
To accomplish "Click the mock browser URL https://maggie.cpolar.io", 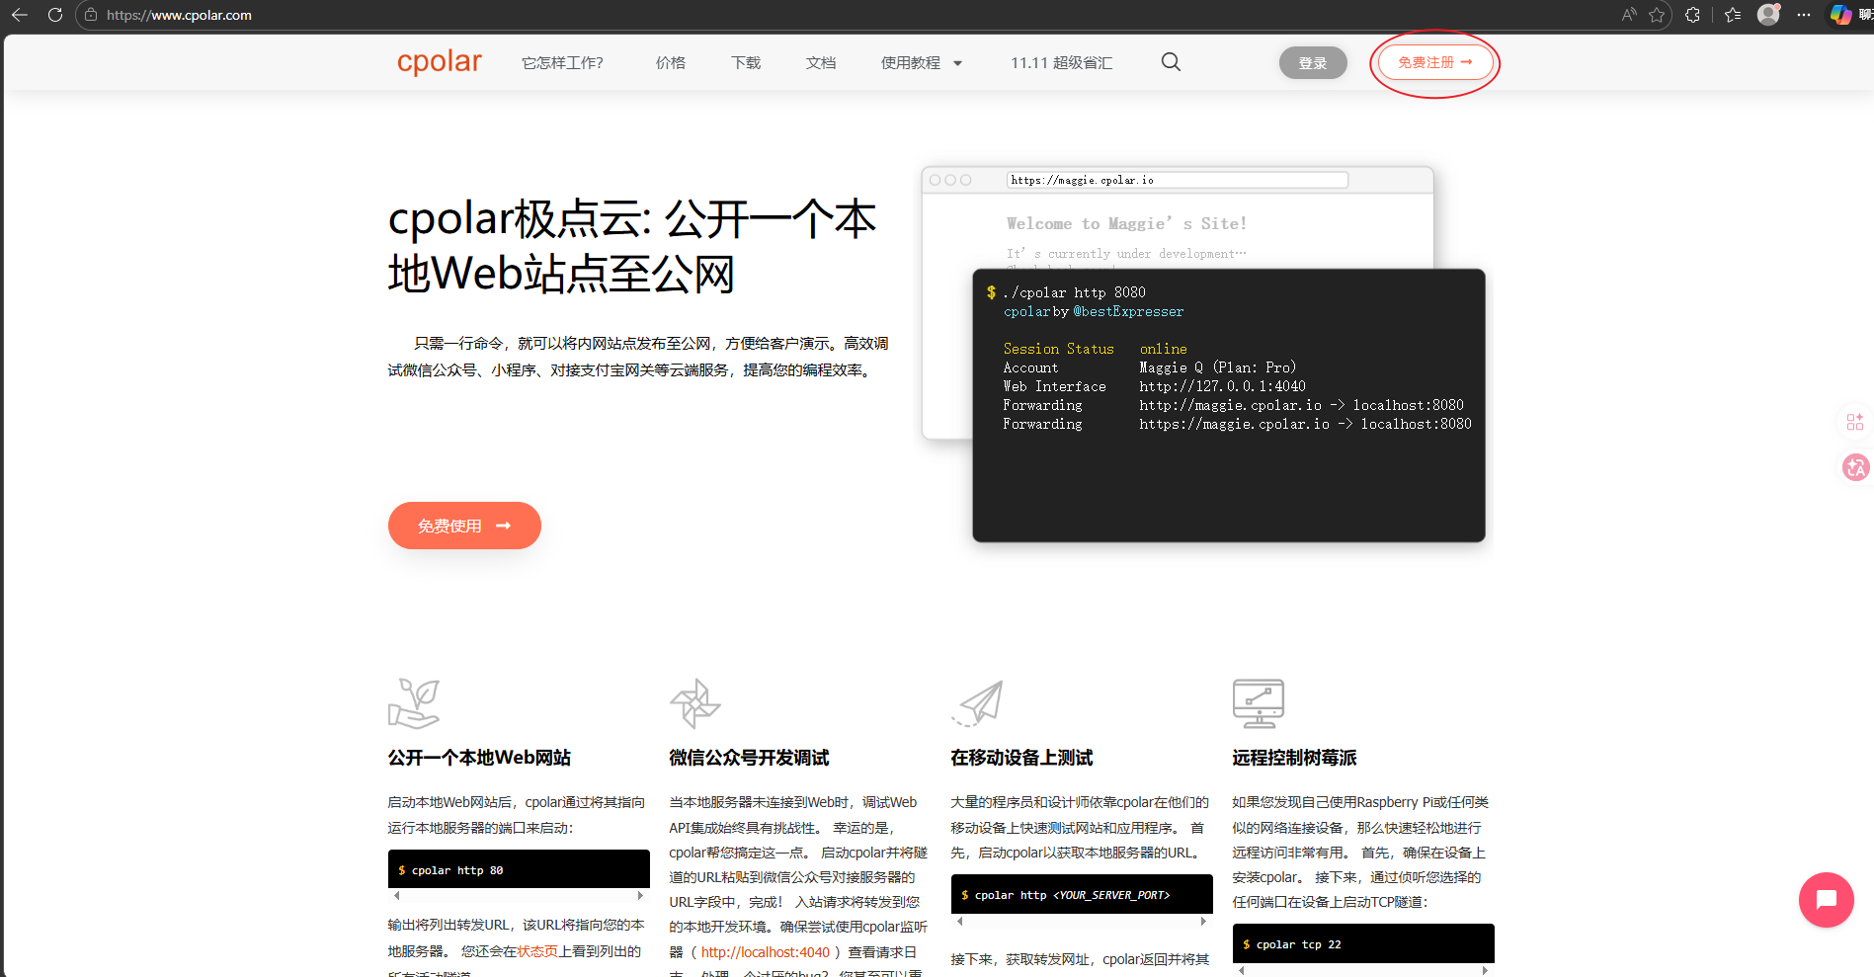I will pos(1177,180).
